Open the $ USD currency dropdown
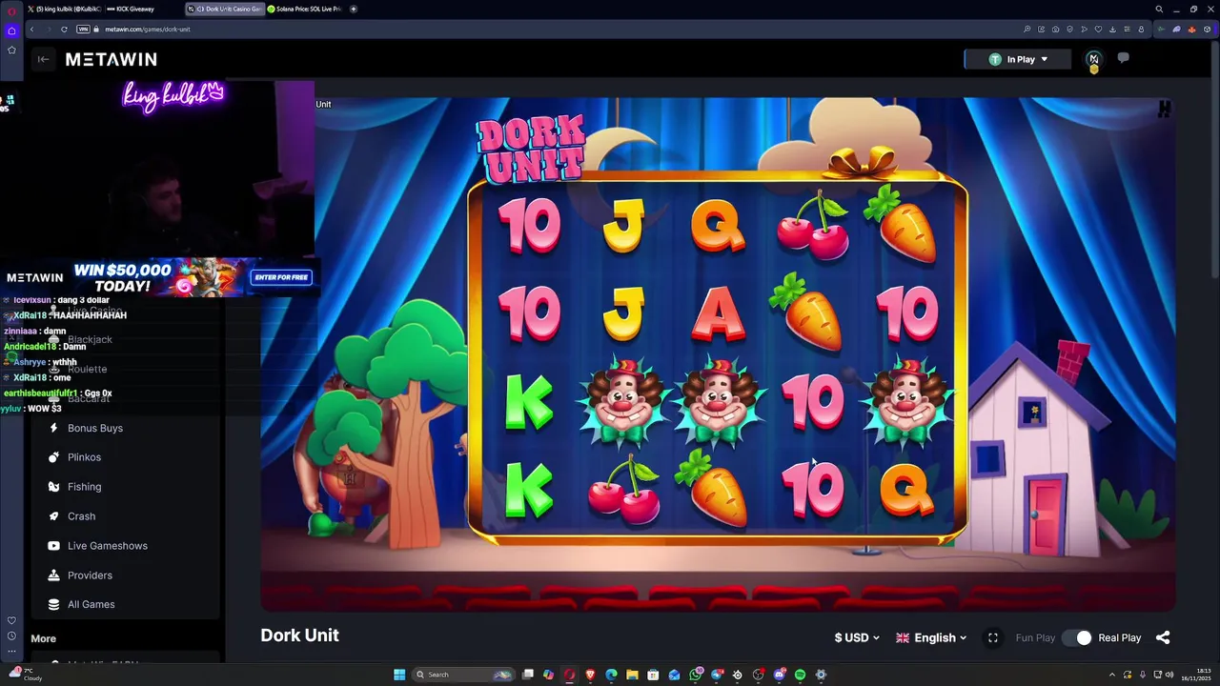The width and height of the screenshot is (1220, 686). (856, 637)
